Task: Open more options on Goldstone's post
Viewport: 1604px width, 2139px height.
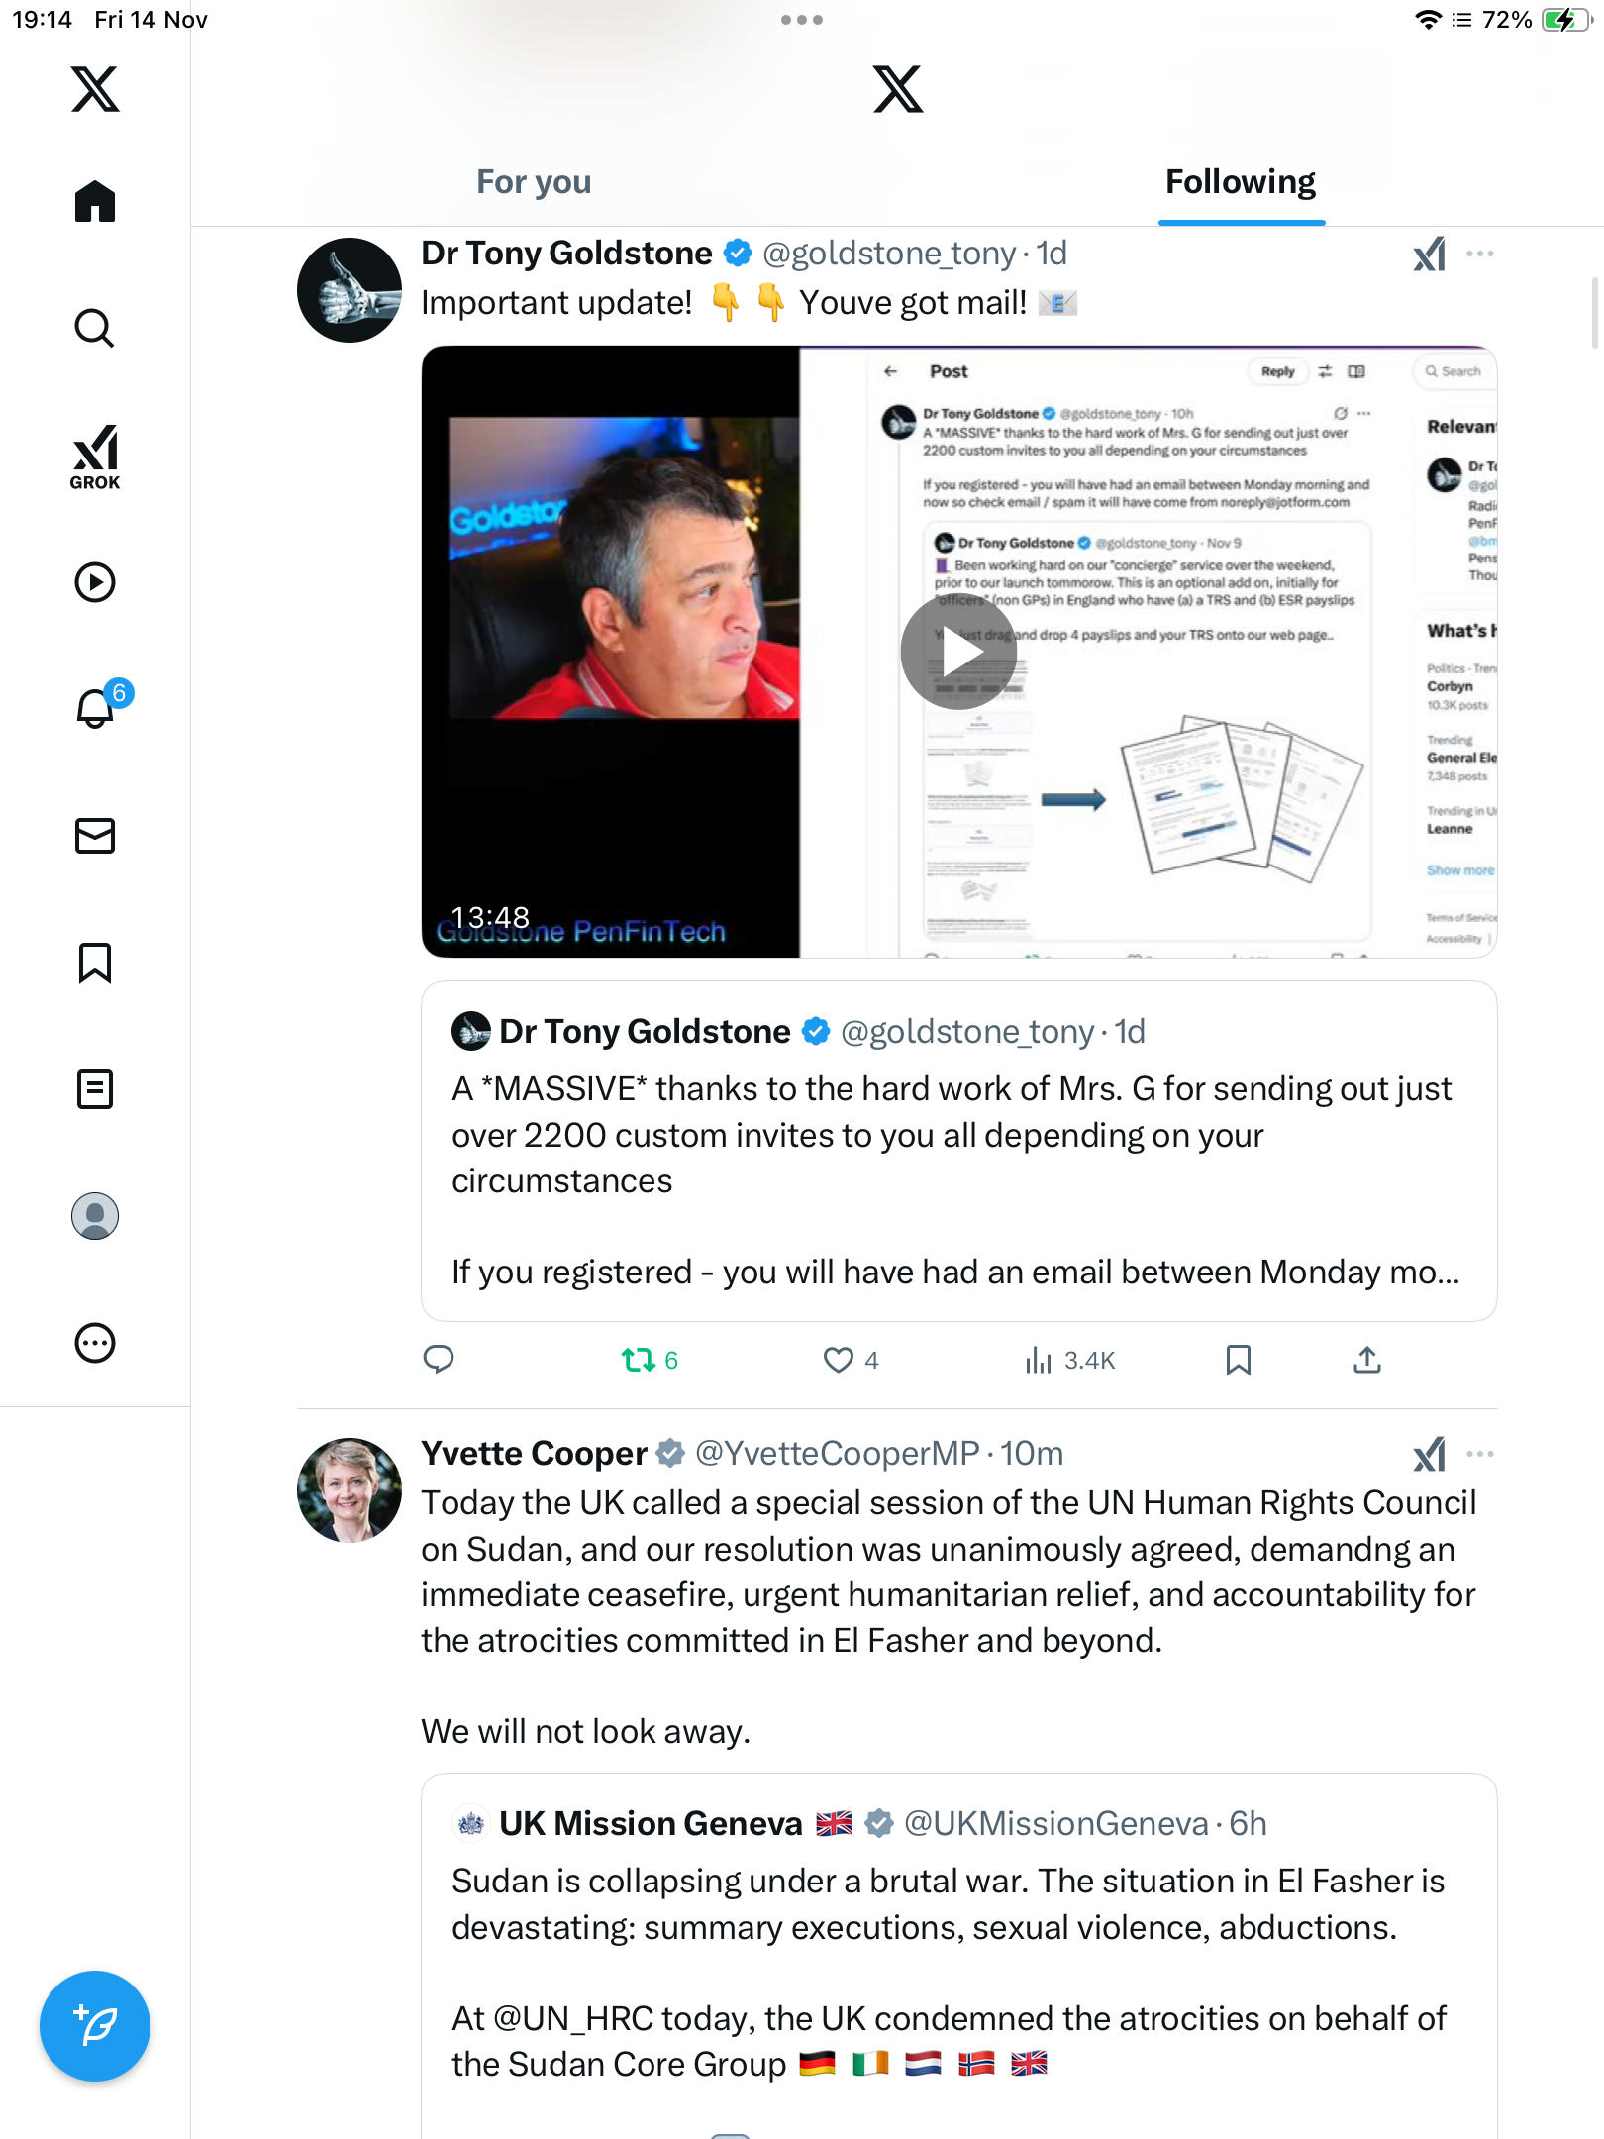Action: click(1480, 255)
